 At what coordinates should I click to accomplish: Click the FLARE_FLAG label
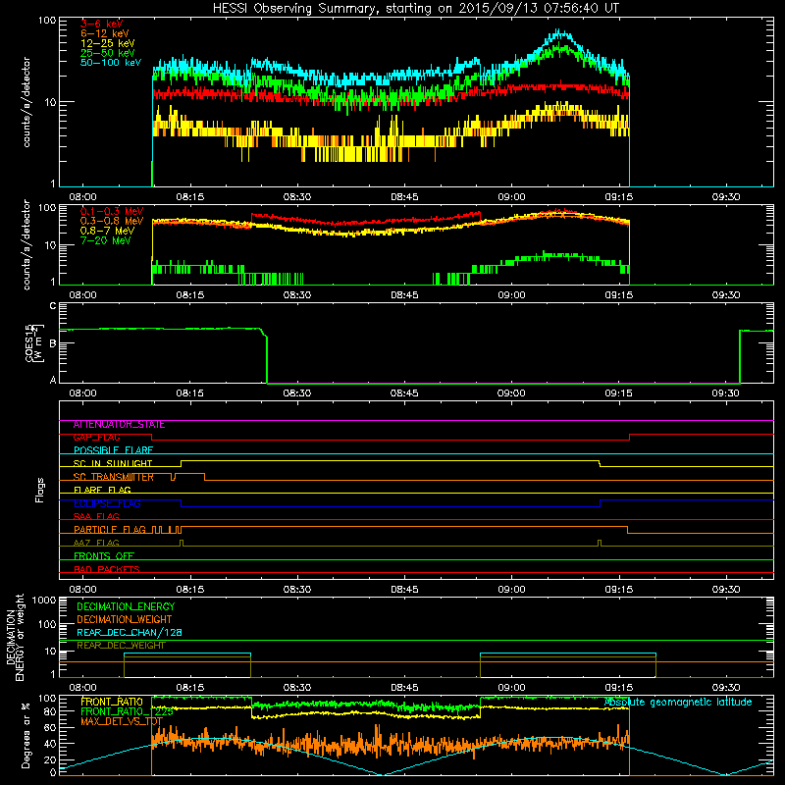tap(102, 490)
